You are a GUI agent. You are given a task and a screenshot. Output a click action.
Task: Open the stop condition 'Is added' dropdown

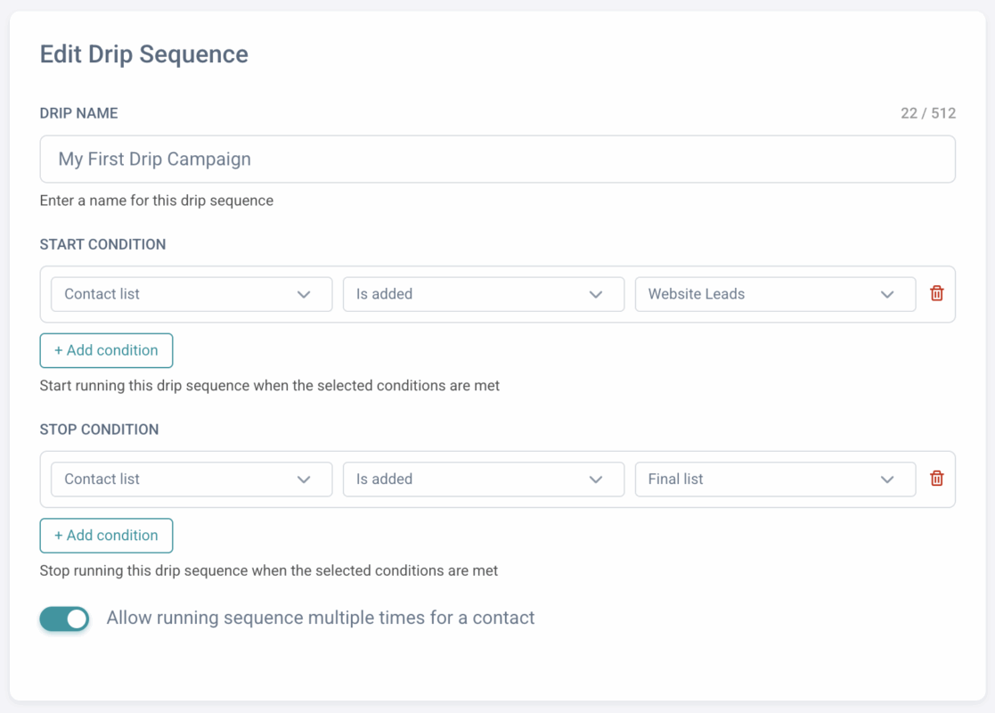[x=472, y=479]
